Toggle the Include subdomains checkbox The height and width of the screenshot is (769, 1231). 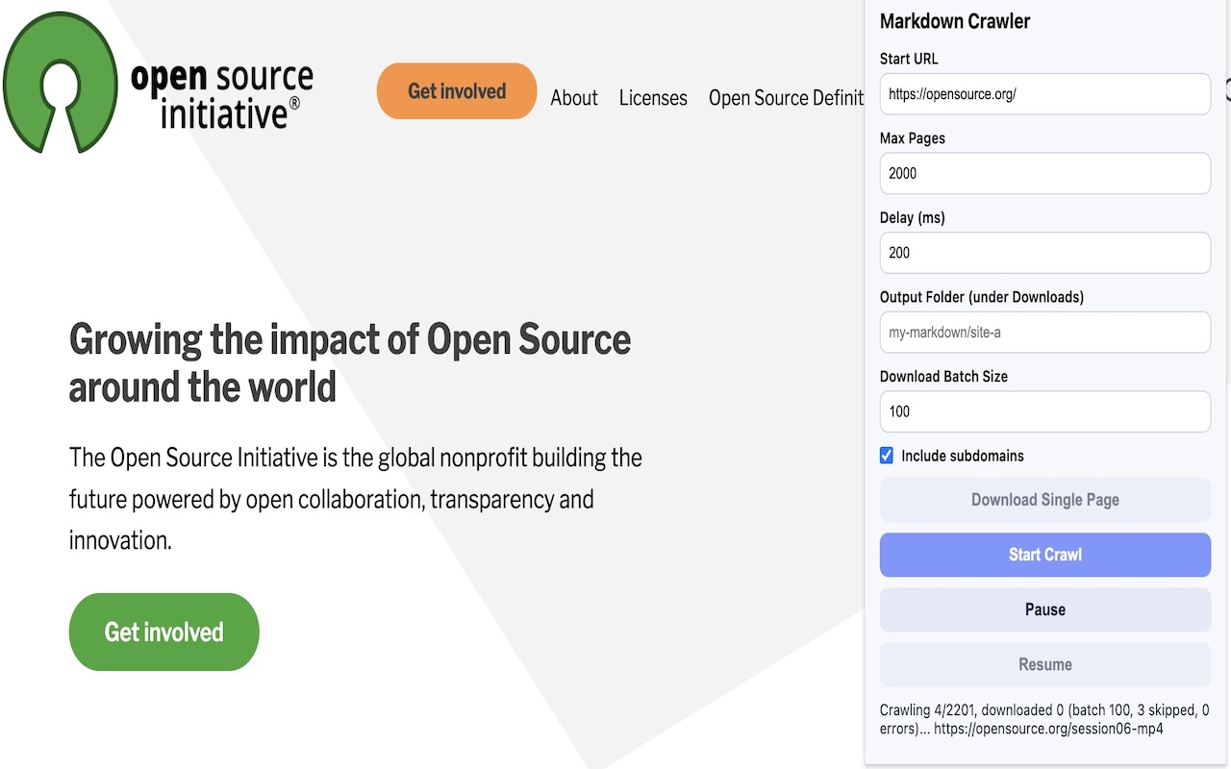(887, 456)
